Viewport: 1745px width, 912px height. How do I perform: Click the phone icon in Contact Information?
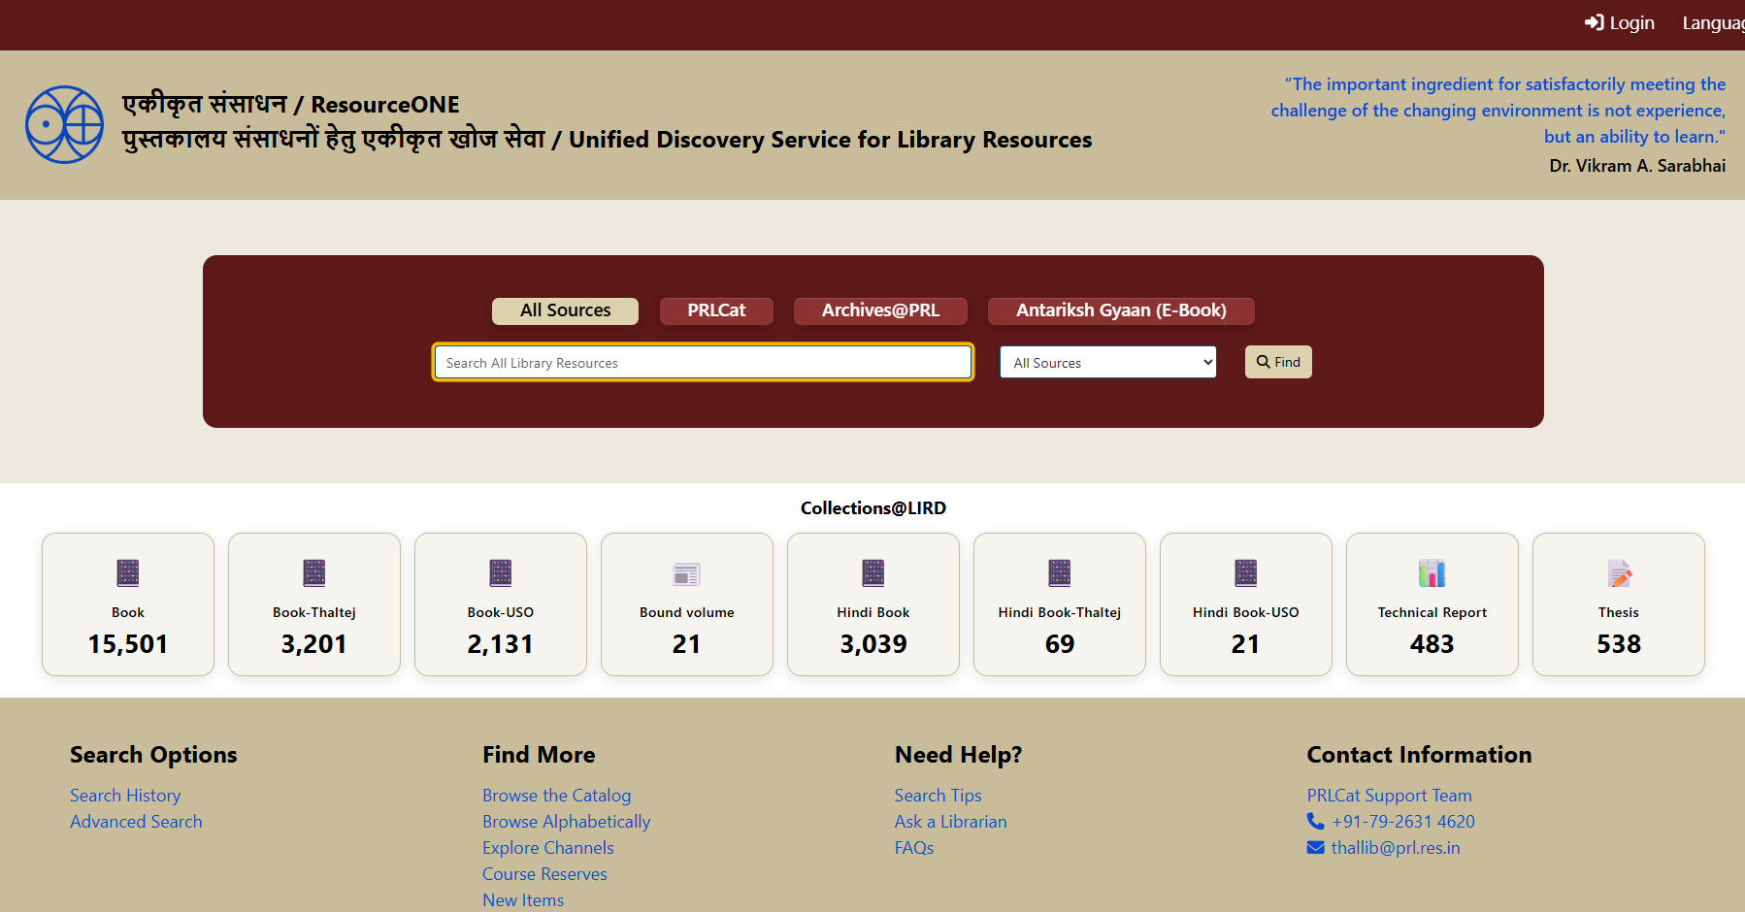(1316, 822)
